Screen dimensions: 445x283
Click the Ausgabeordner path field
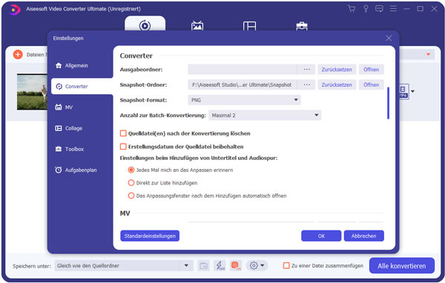click(x=243, y=70)
